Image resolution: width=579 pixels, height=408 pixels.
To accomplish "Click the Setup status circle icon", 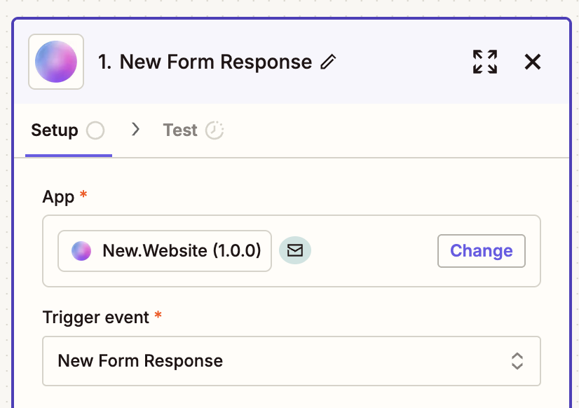I will [x=95, y=130].
